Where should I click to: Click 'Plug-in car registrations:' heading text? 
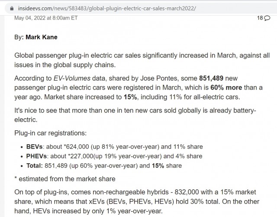[51, 133]
